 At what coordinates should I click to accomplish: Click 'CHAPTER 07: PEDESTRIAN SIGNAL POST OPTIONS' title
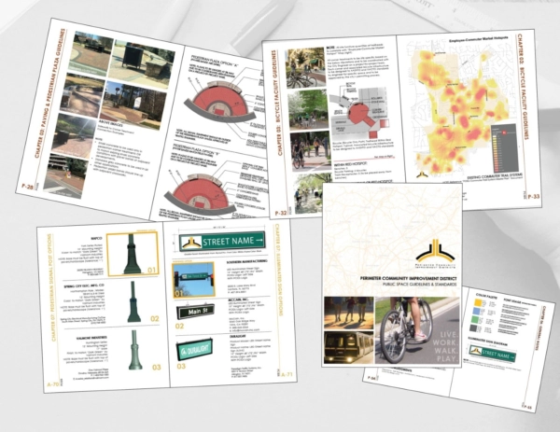coord(52,287)
